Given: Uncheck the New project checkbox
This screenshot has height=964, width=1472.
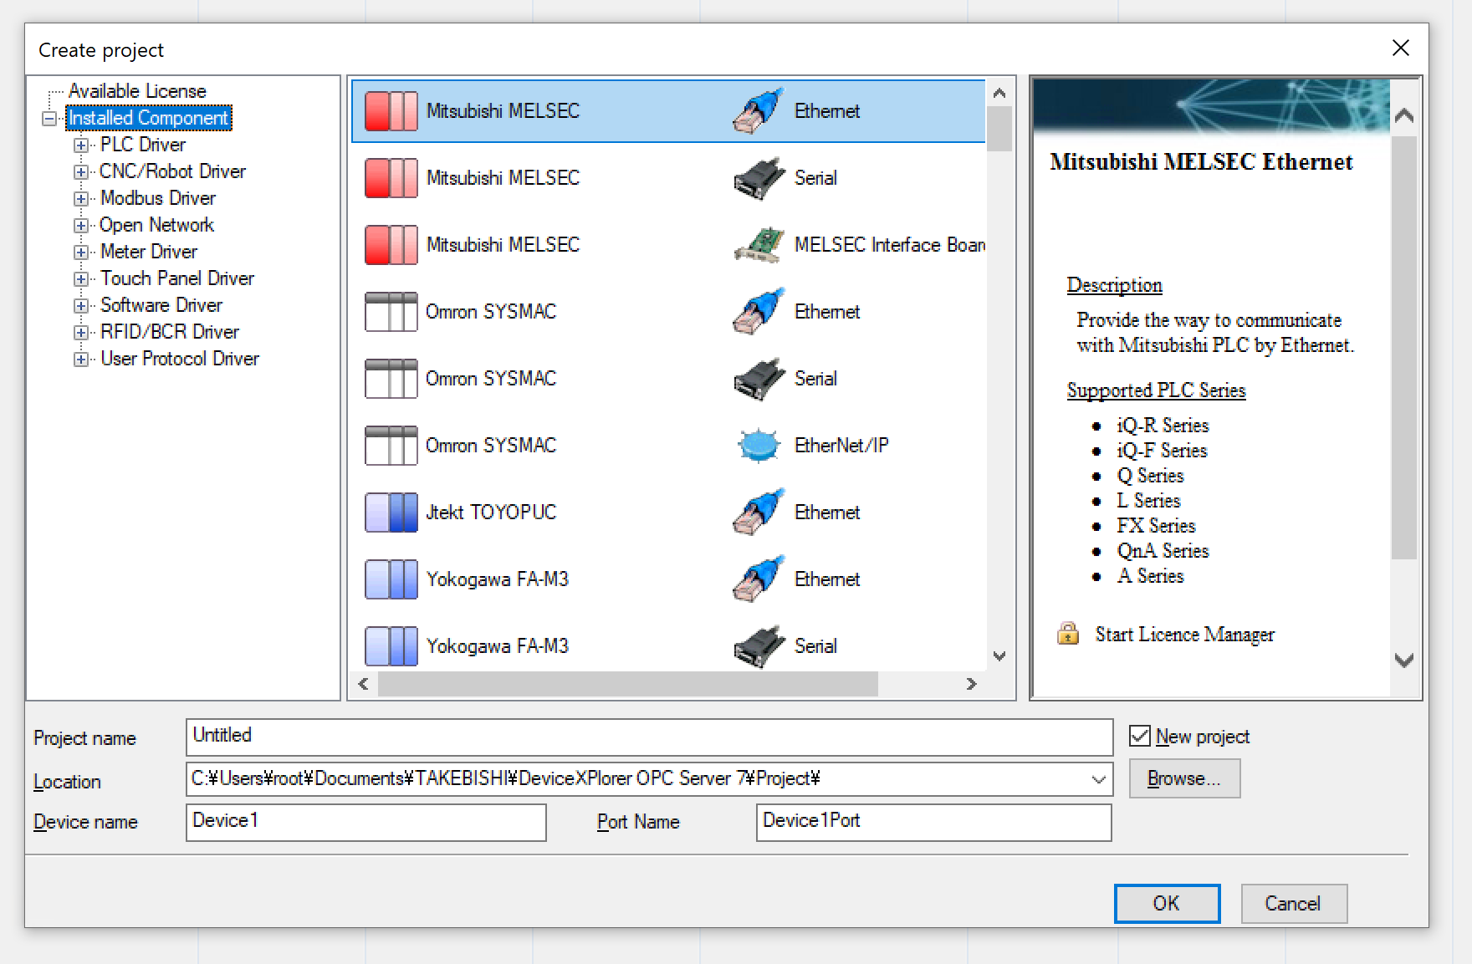Looking at the screenshot, I should coord(1139,736).
